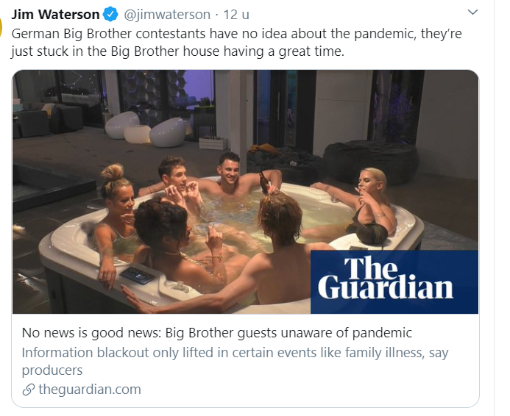Click the hot tub control panel in photo
This screenshot has height=416, width=510.
click(137, 275)
